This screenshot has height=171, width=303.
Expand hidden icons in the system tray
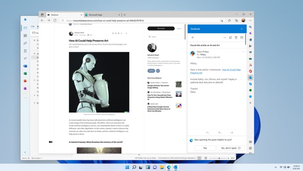275,167
